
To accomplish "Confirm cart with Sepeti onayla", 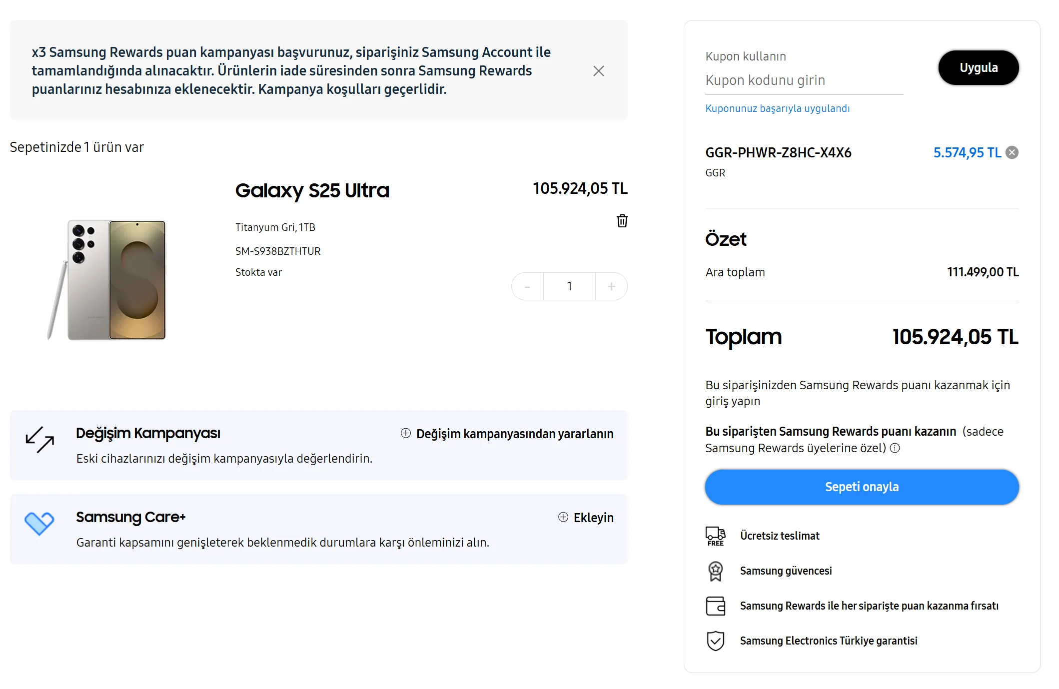I will tap(861, 487).
